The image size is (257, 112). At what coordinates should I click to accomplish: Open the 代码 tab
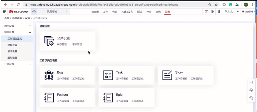(x=115, y=12)
